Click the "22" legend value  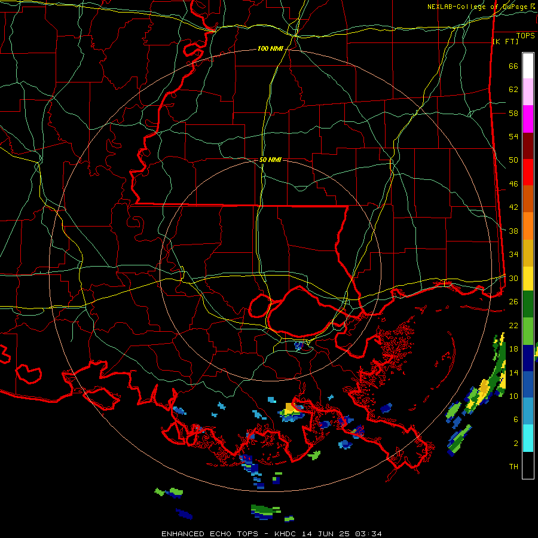coord(513,326)
